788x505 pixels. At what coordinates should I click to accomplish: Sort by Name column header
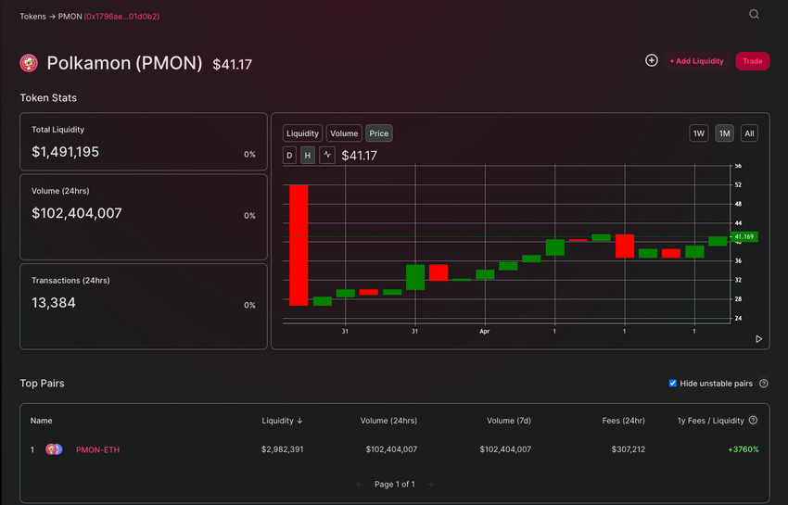(41, 421)
